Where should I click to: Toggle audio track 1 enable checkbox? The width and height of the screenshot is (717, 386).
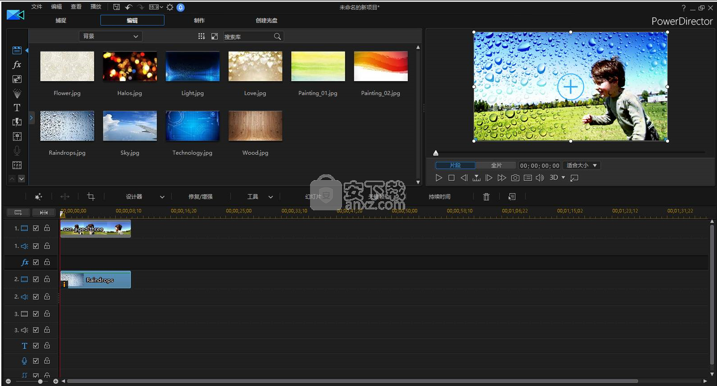(x=36, y=246)
